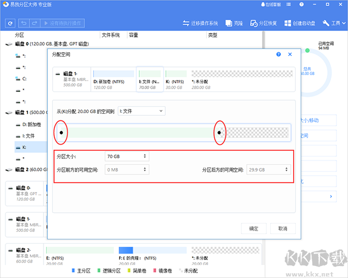Click the 主分区 legend color swatch
The width and height of the screenshot is (348, 278).
point(73,270)
